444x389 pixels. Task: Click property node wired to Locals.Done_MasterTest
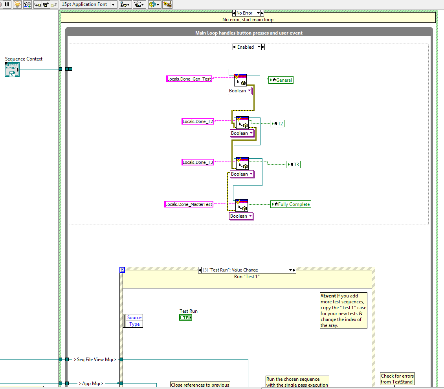(242, 205)
